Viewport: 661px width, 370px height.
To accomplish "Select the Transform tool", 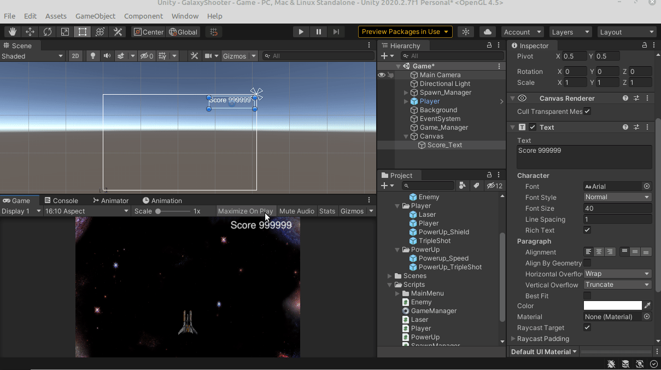I will (x=100, y=32).
